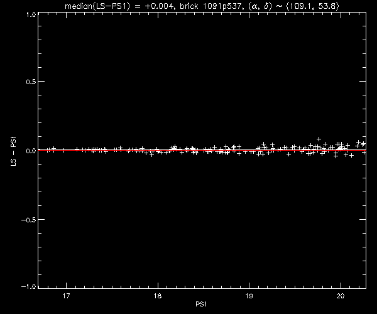Click the 'PS1' x-axis label
Screen dimensions: 377x314
tap(201, 304)
